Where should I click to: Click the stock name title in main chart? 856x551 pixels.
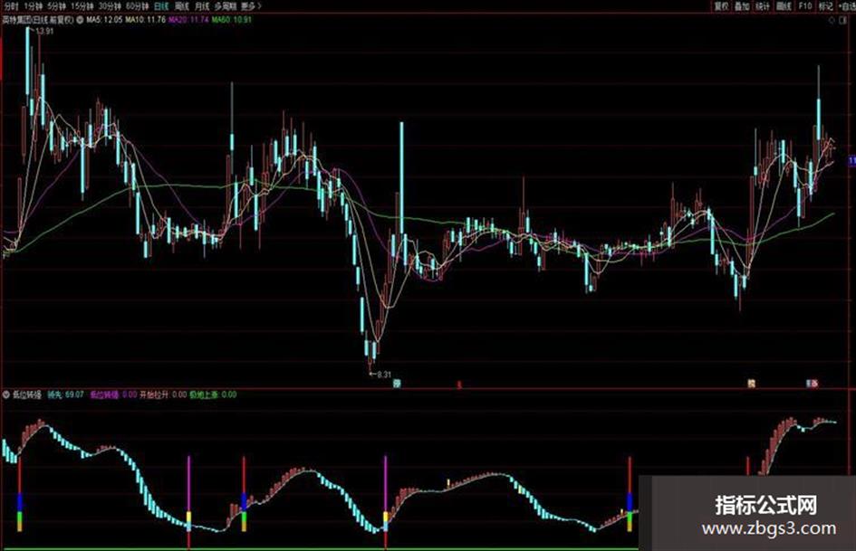(x=38, y=20)
